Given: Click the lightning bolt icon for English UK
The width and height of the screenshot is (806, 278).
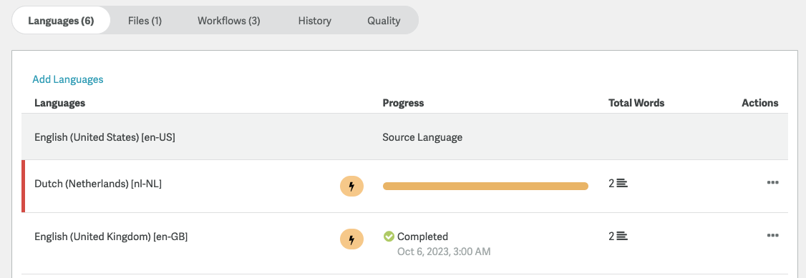Looking at the screenshot, I should point(351,239).
